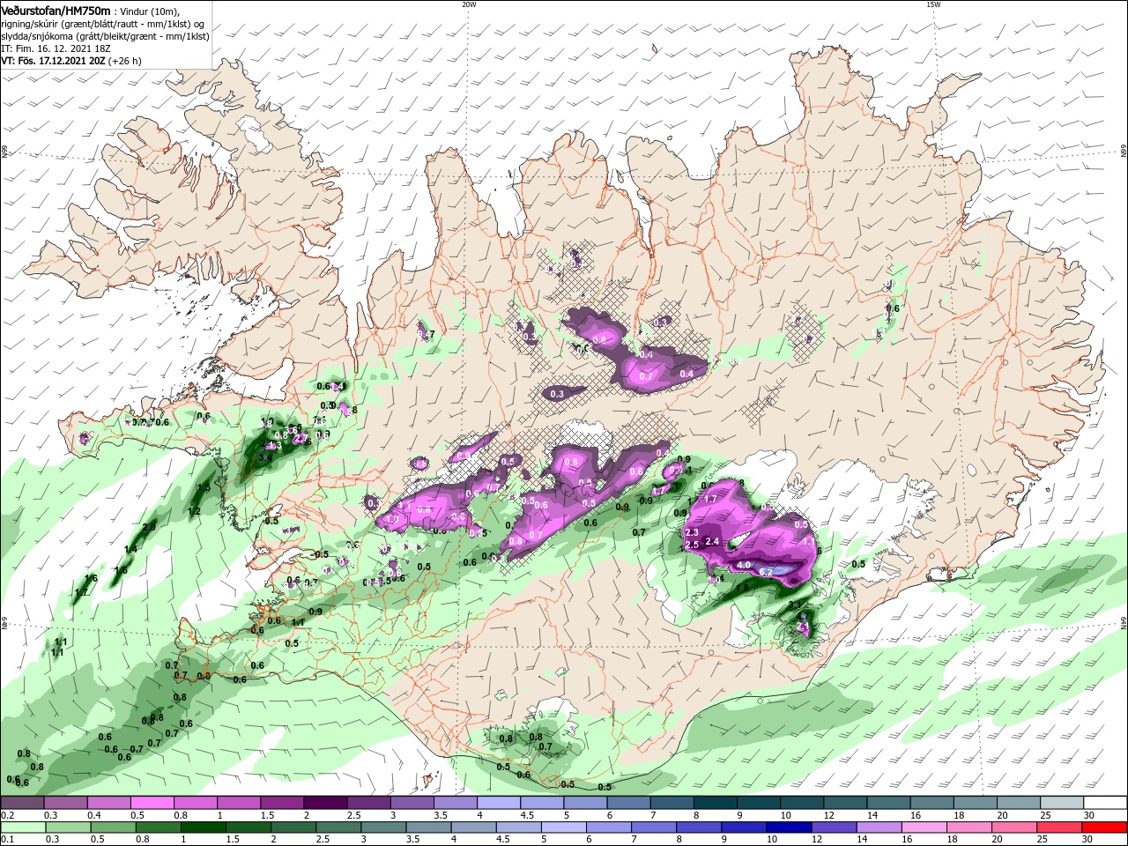The height and width of the screenshot is (846, 1128).
Task: Click the 2.3 snowfall value on the map
Action: click(692, 532)
